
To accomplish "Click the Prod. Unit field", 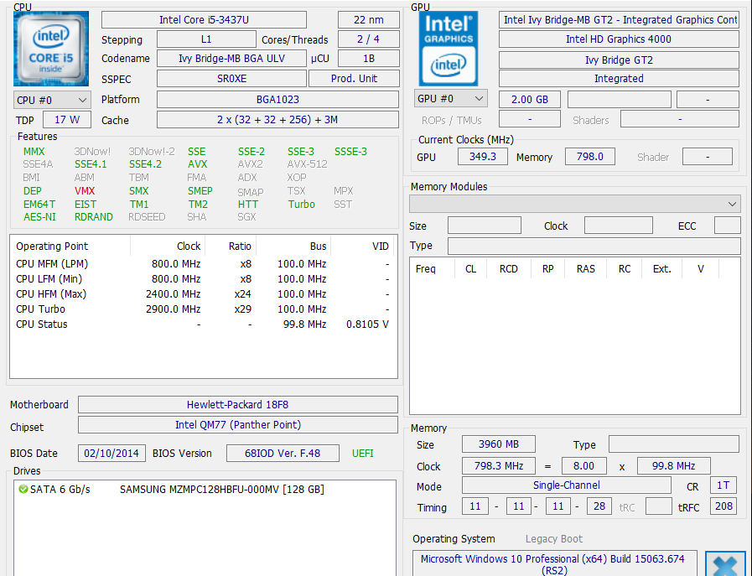I will 354,79.
